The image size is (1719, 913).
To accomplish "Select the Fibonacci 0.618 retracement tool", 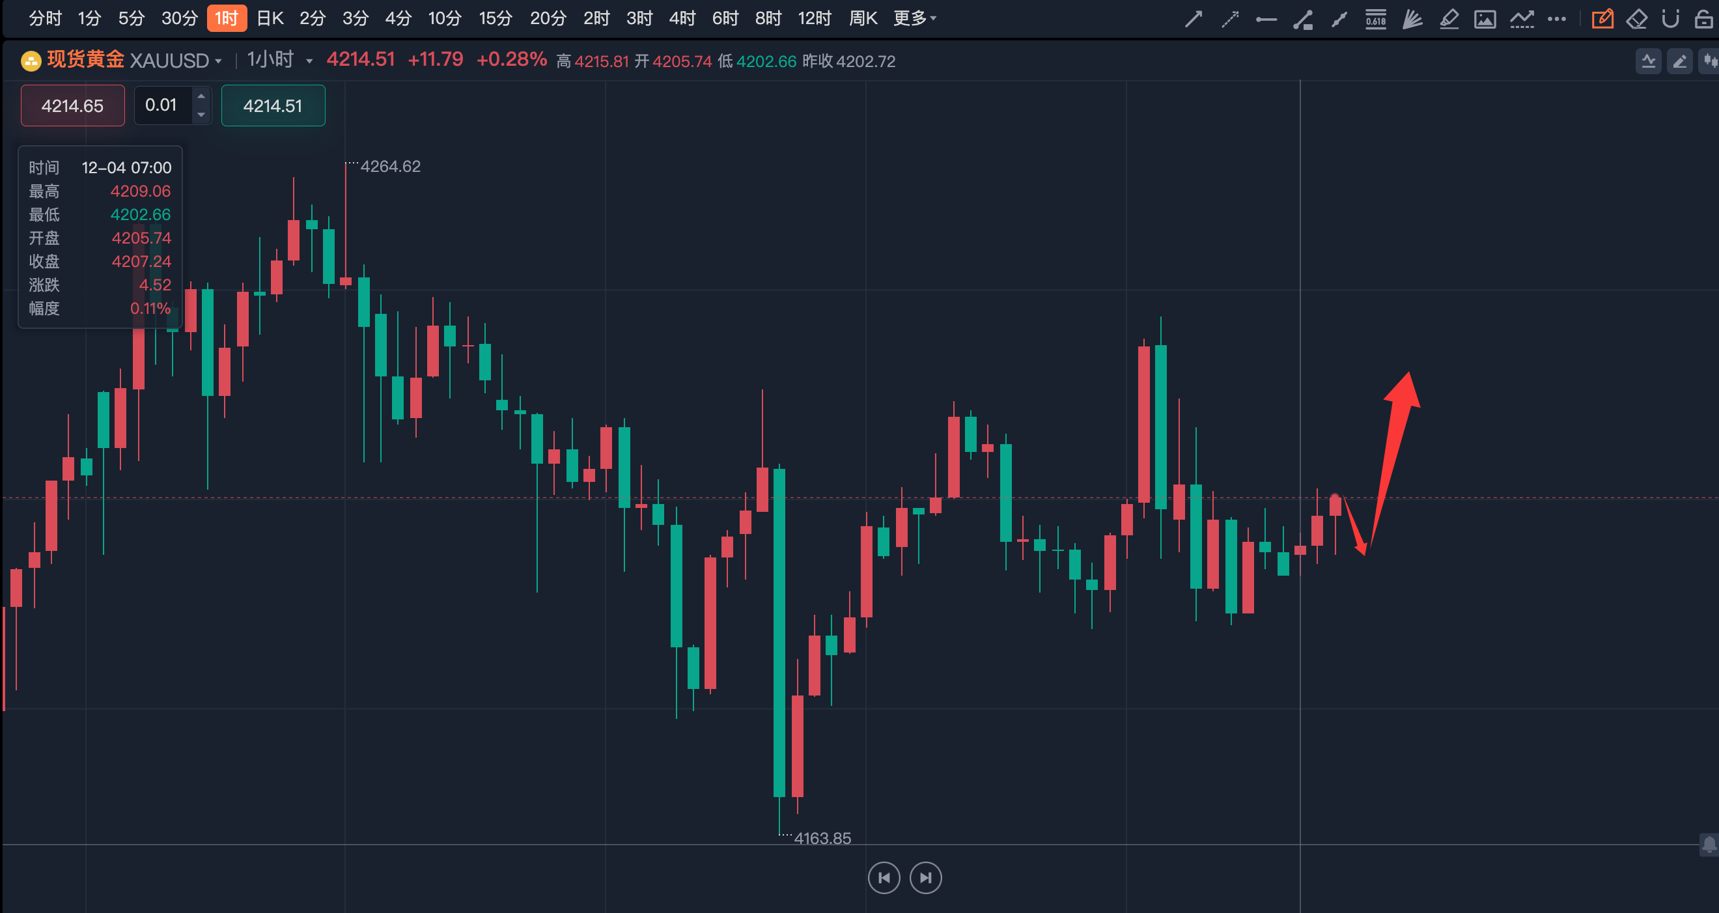I will tap(1375, 19).
